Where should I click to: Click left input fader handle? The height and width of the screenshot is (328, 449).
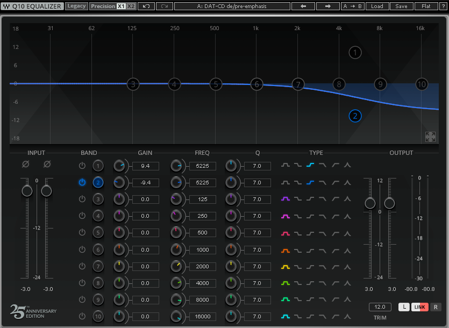point(27,191)
